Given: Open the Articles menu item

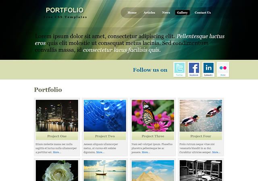Looking at the screenshot, I should tap(149, 12).
